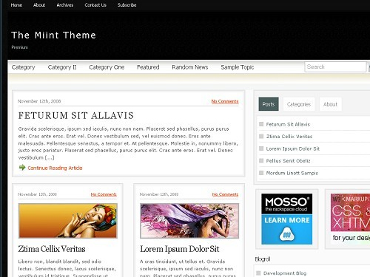Screen dimensions: 370x277
Task: Click the Premium tagline under site title
Action: coord(20,47)
